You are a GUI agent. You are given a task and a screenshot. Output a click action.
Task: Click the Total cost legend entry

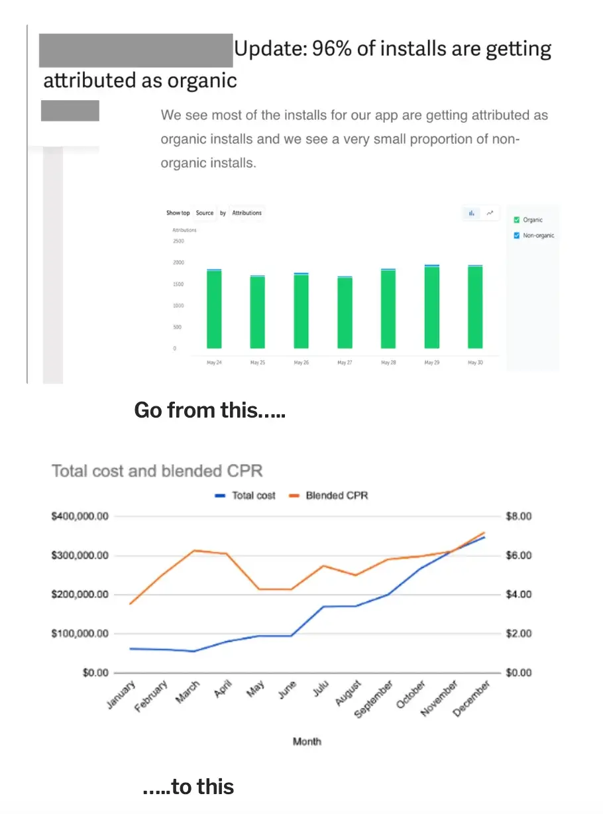point(245,495)
